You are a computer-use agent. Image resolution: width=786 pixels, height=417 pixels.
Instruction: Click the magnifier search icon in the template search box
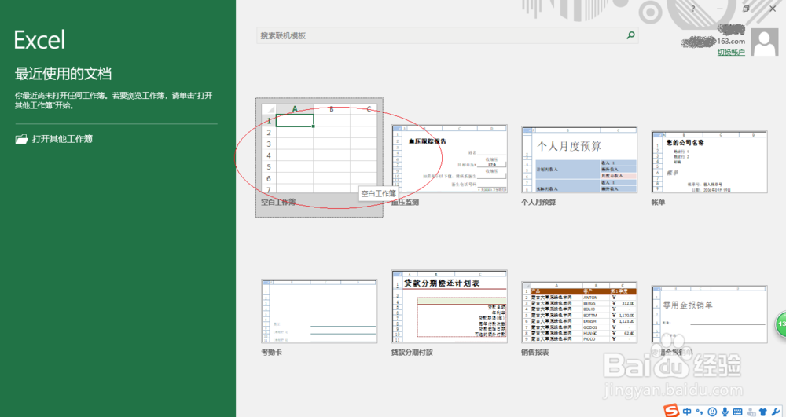point(630,35)
